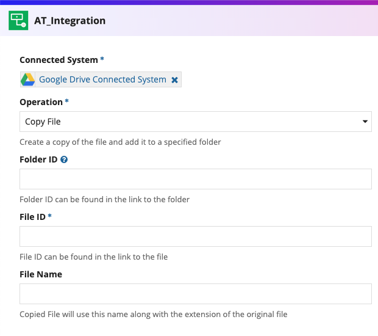Click 'Folder ID can be found' hint text

pos(104,200)
